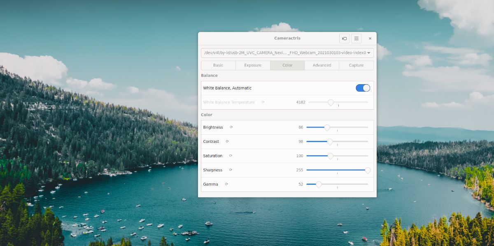Image resolution: width=494 pixels, height=246 pixels.
Task: Click the Gamma slider handle
Action: 319,184
